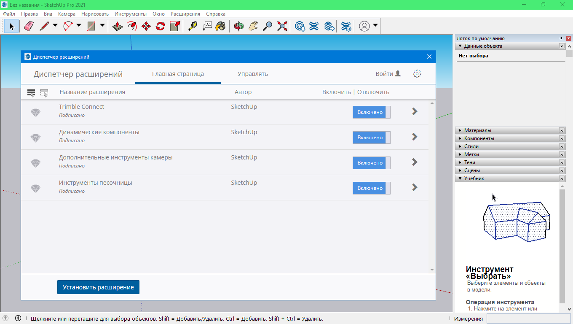Expand the Метки panel
This screenshot has height=324, width=573.
[x=460, y=154]
